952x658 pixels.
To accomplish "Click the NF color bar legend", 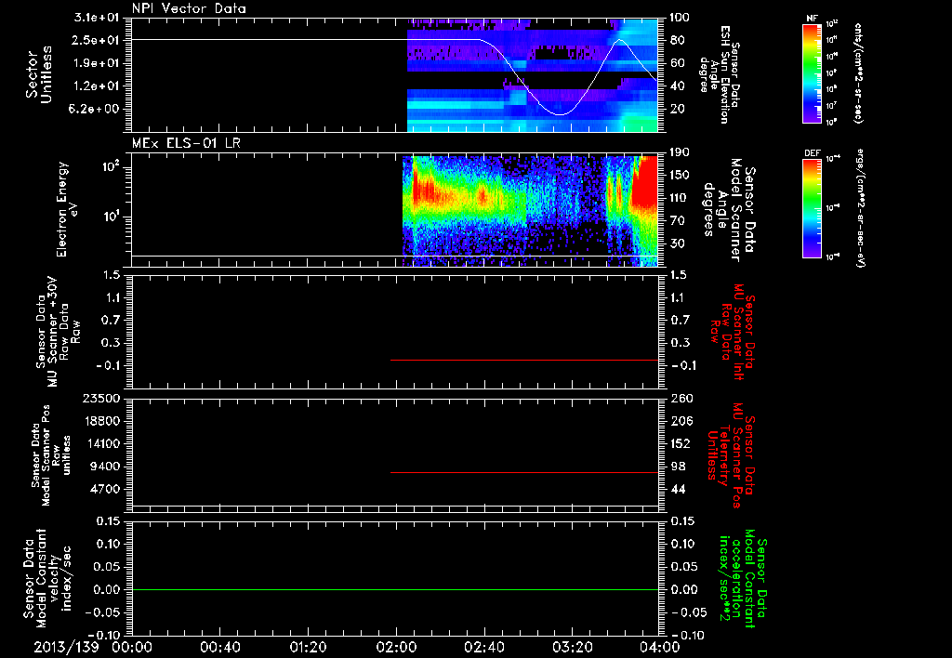I will (x=813, y=72).
